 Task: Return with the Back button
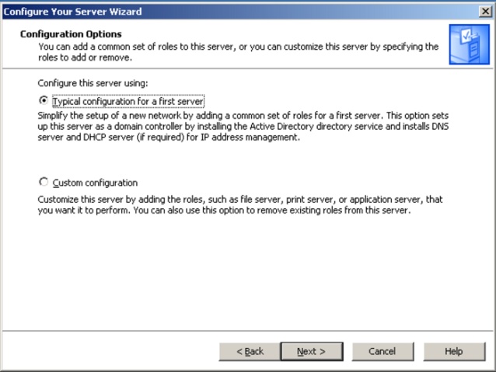tap(250, 351)
